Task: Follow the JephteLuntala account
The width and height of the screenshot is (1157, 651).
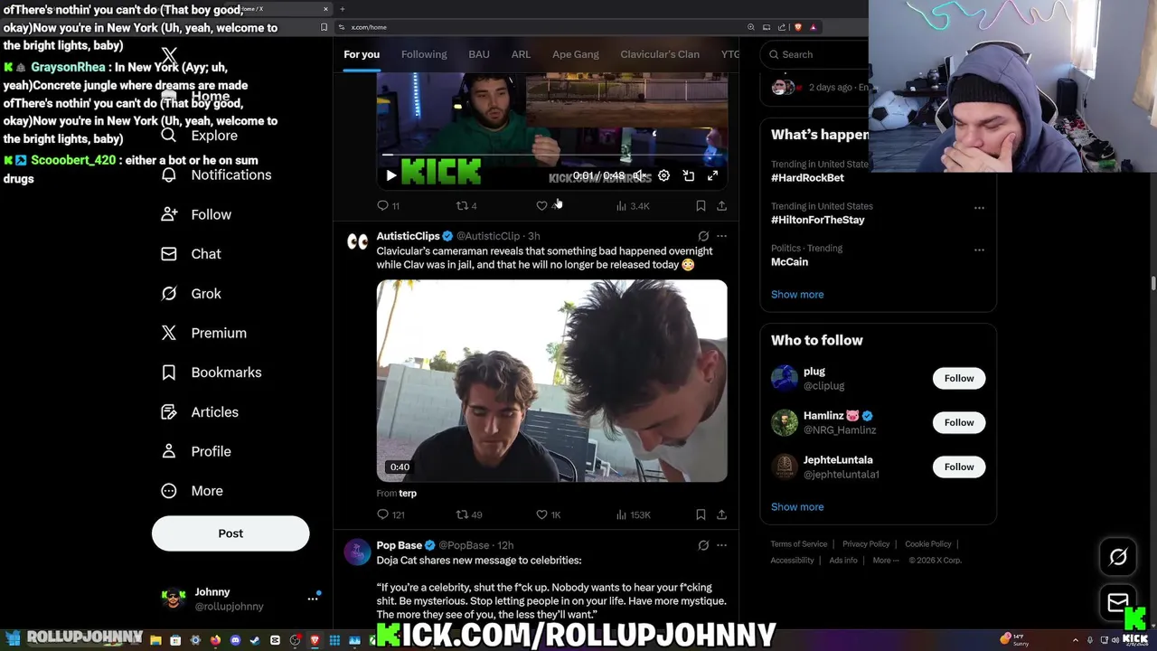Action: coord(959,467)
